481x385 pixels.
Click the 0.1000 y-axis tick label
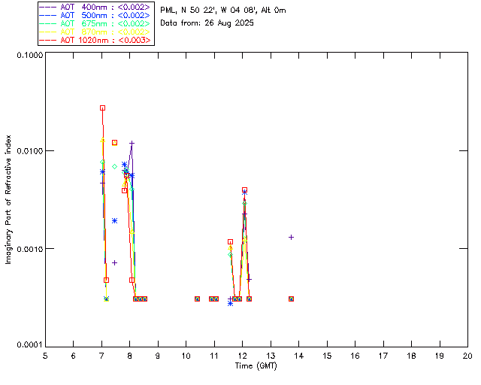click(x=29, y=55)
